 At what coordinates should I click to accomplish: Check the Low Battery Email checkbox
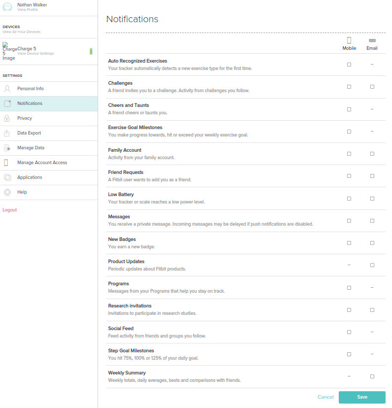click(372, 199)
